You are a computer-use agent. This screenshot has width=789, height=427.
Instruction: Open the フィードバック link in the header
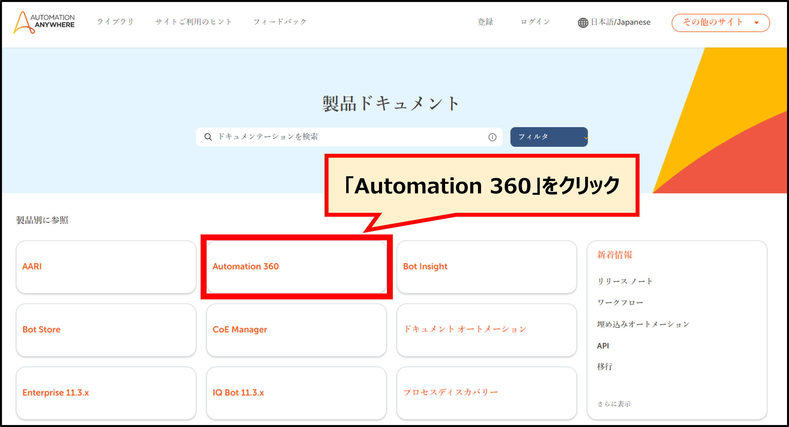[280, 22]
